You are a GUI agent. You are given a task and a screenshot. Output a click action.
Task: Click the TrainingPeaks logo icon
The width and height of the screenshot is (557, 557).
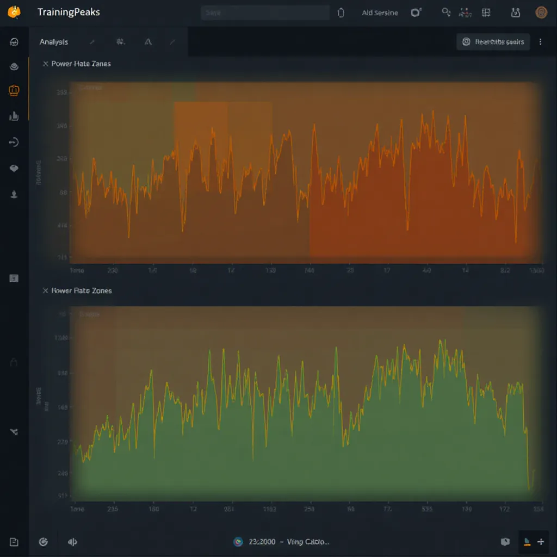coord(15,12)
